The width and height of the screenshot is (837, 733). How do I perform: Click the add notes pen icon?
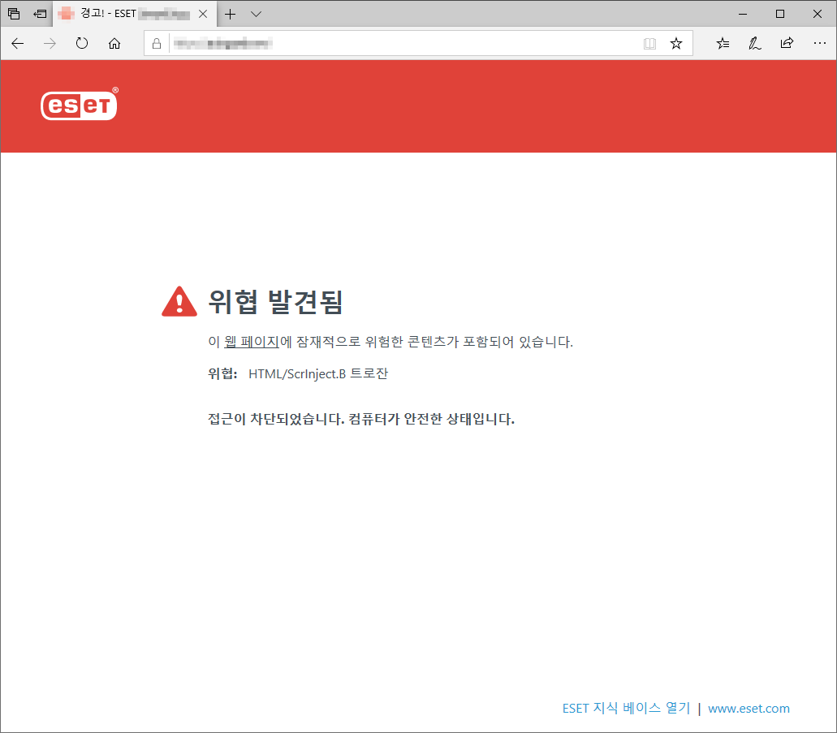coord(754,43)
